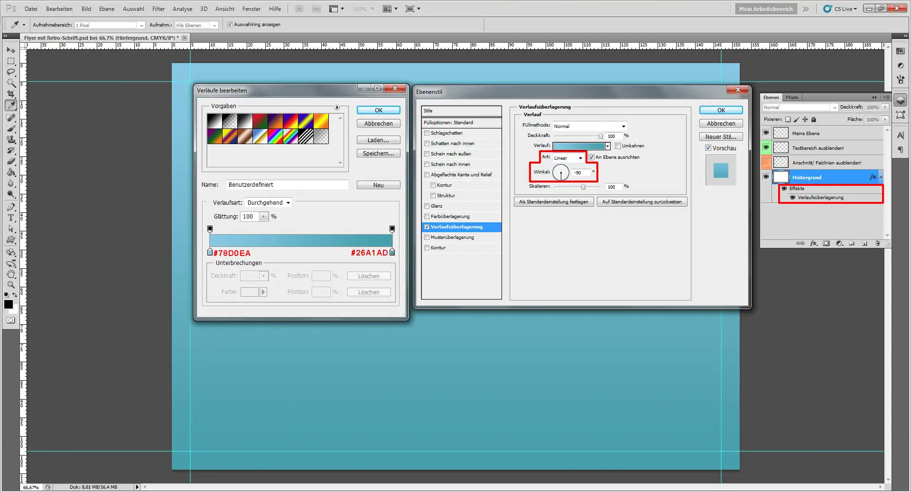The width and height of the screenshot is (911, 492).
Task: Hide the Meine Ebene layer
Action: click(766, 133)
